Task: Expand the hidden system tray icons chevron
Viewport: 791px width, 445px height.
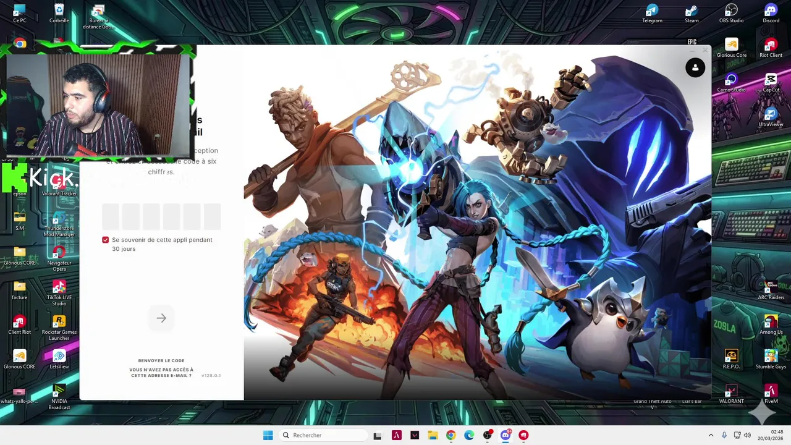Action: 711,435
